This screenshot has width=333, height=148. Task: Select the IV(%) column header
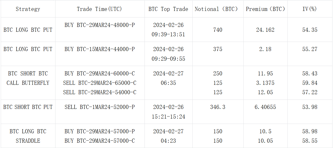click(x=310, y=9)
